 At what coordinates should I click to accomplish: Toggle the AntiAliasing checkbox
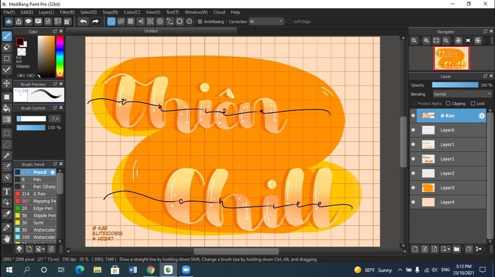[200, 21]
